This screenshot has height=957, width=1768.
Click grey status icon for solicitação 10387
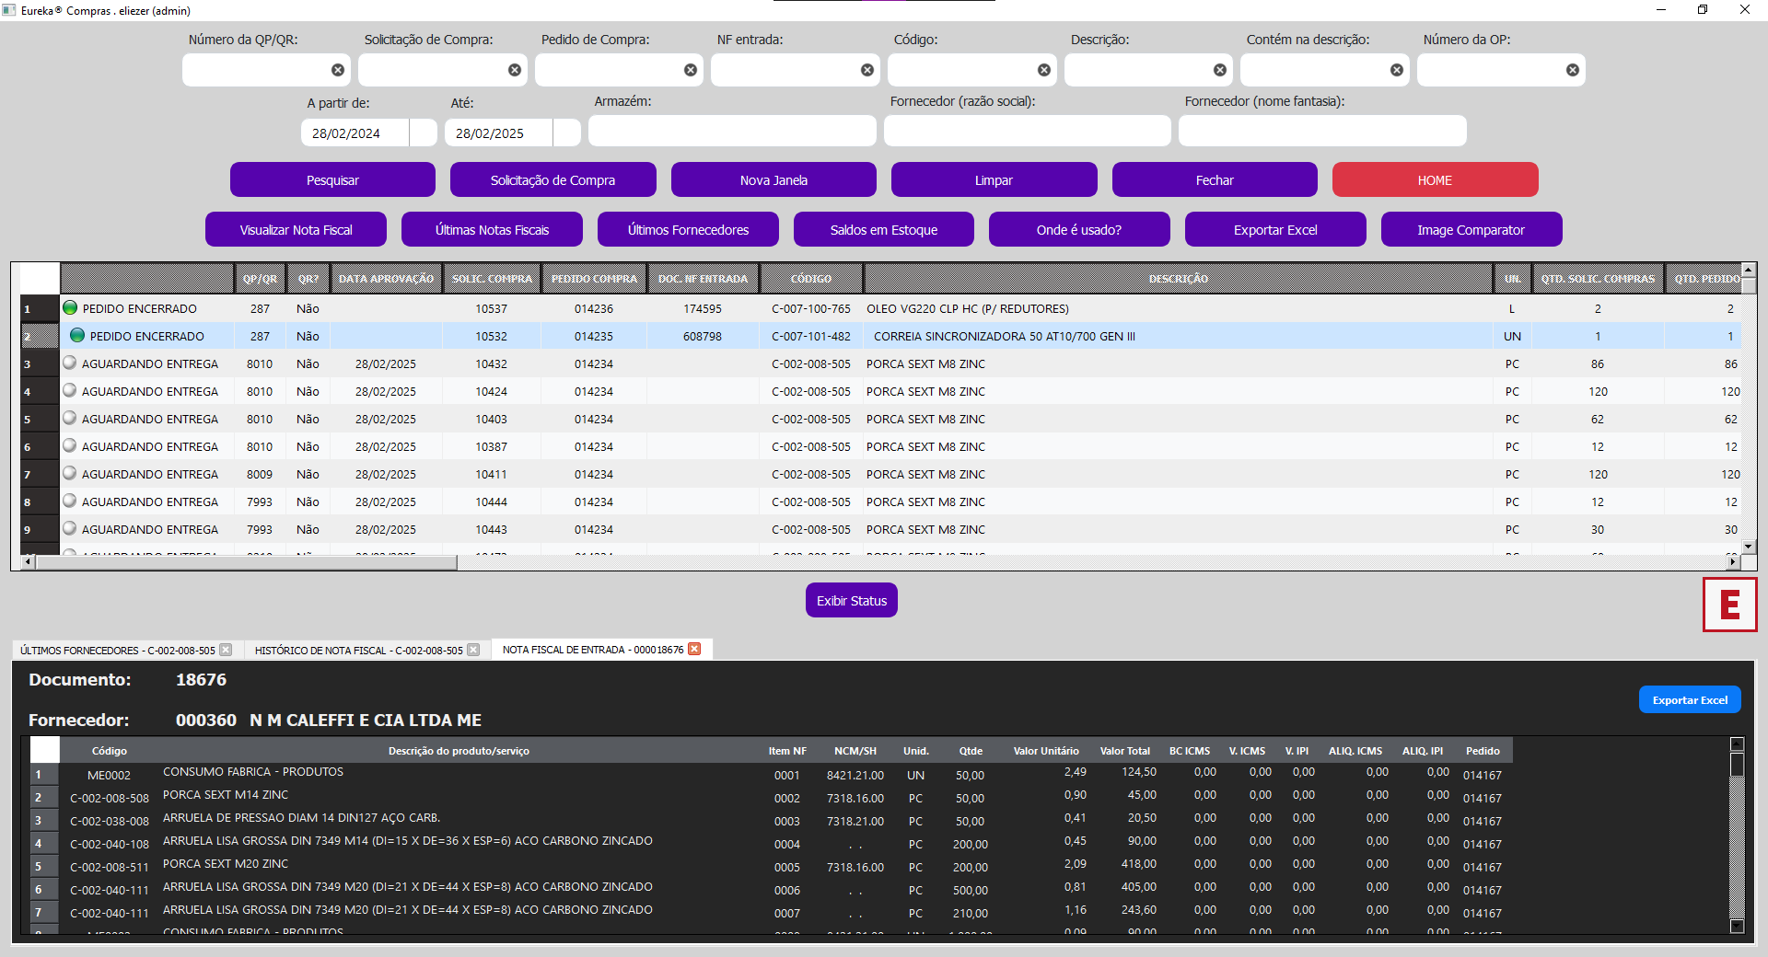[x=70, y=445]
